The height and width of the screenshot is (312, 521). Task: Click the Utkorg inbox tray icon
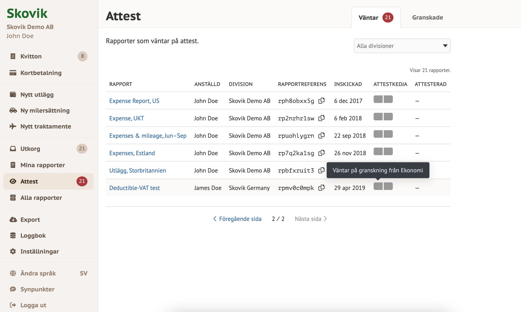point(13,149)
